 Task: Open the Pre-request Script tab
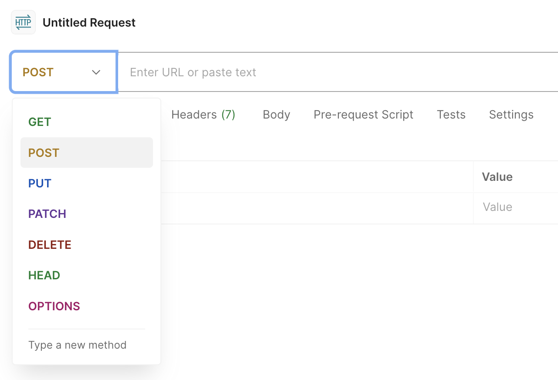pyautogui.click(x=363, y=115)
